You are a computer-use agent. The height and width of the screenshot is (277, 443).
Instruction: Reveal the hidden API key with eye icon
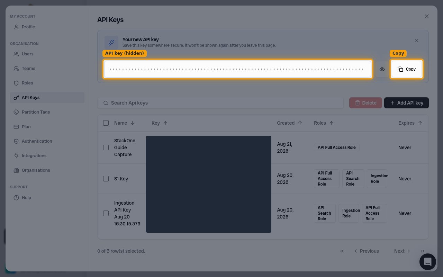[382, 69]
